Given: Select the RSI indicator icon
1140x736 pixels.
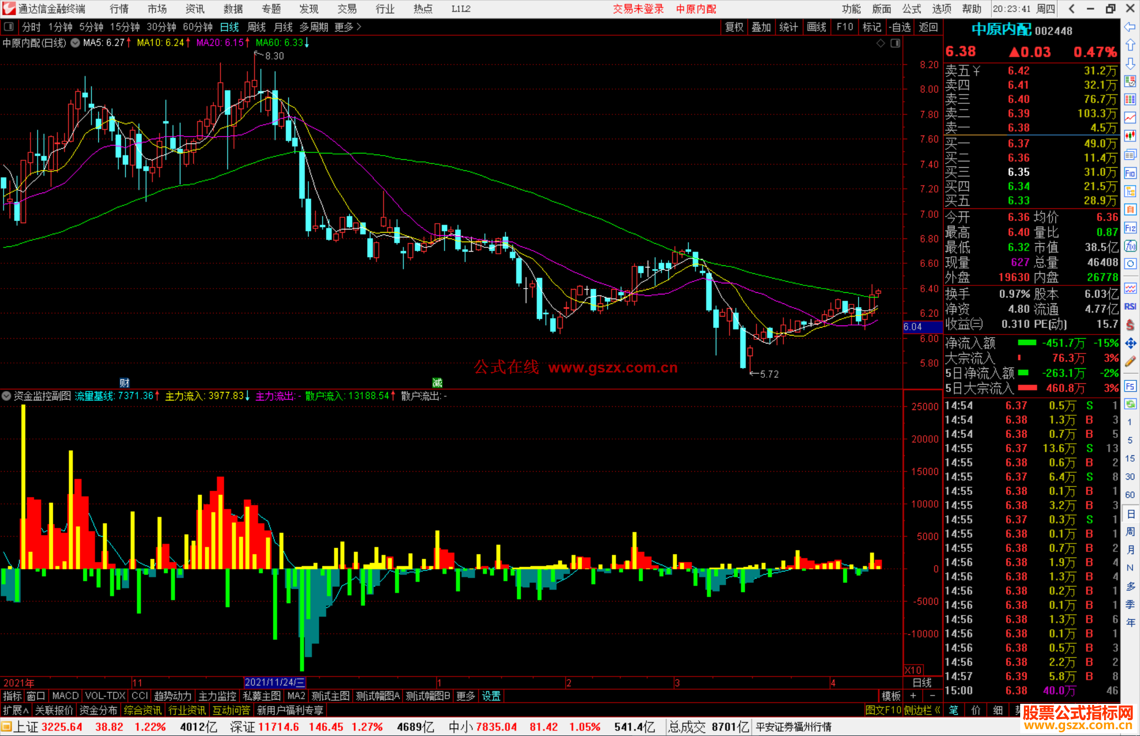Looking at the screenshot, I should pos(1130,307).
